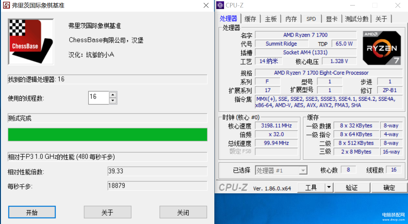Click the 14 纳米 technology field
This screenshot has height=224, width=408.
click(x=269, y=61)
